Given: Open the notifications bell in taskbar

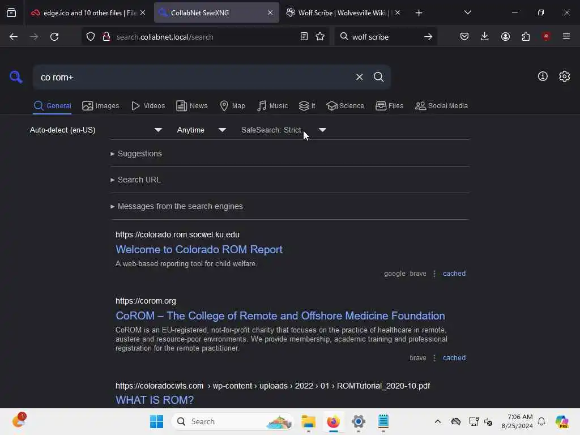Looking at the screenshot, I should click(x=541, y=421).
